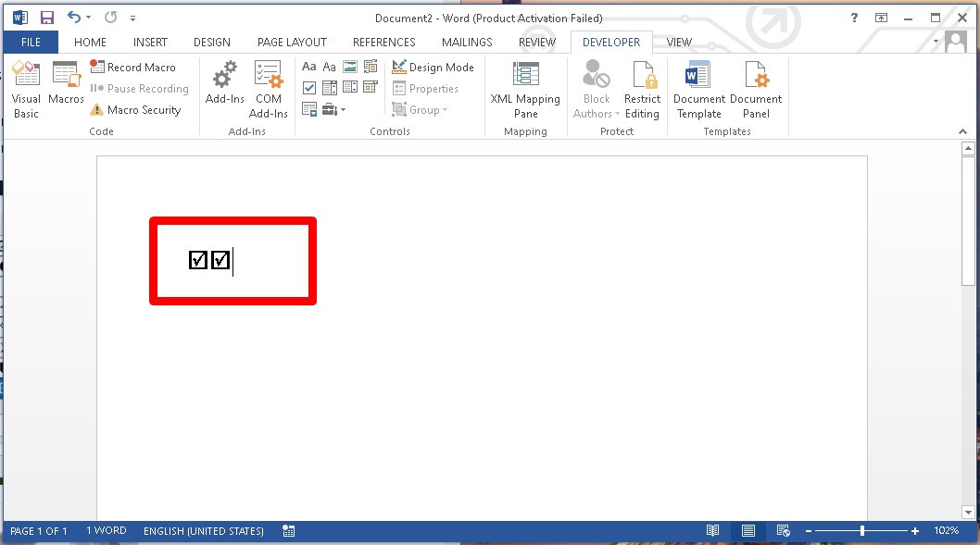Adjust the zoom slider in status bar
This screenshot has width=980, height=545.
[x=862, y=531]
